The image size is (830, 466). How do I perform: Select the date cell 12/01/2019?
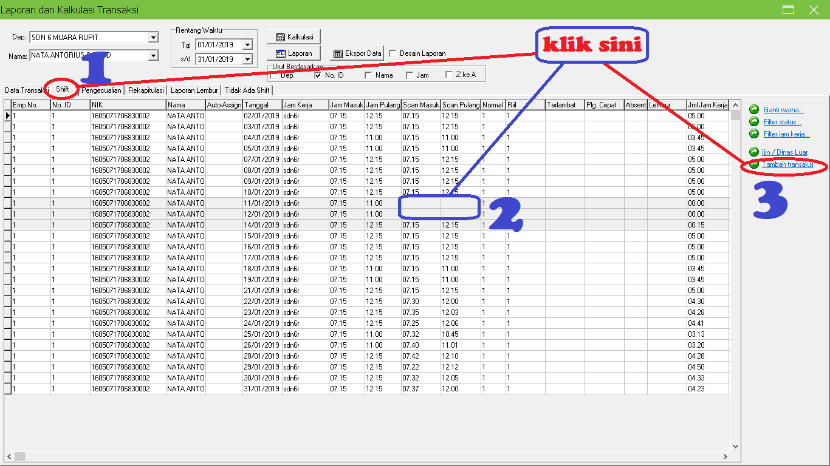coord(262,214)
